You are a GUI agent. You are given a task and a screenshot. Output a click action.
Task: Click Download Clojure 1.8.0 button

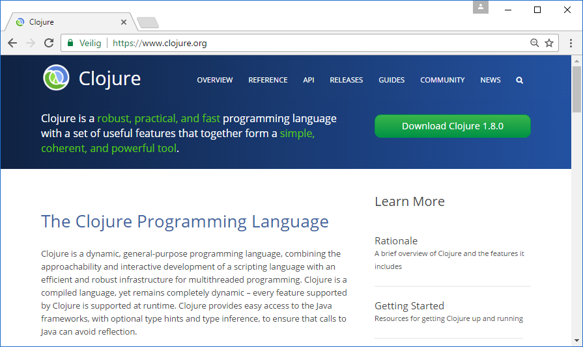tap(453, 126)
